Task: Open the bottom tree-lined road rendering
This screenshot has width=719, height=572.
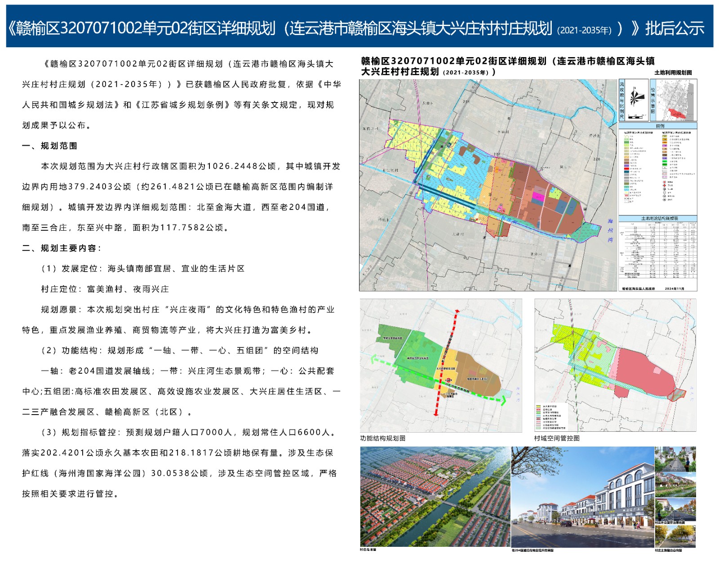Action: point(675,536)
